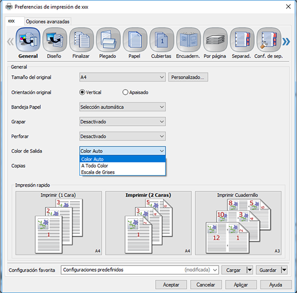Open the Bandeja Papel dropdown

coord(122,107)
